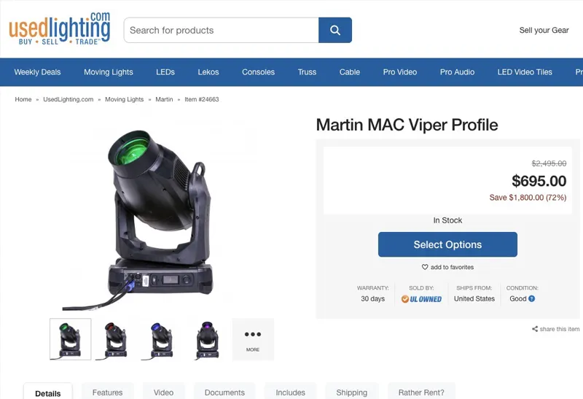This screenshot has width=583, height=399.
Task: Go to Martin breadcrumb
Action: 164,99
